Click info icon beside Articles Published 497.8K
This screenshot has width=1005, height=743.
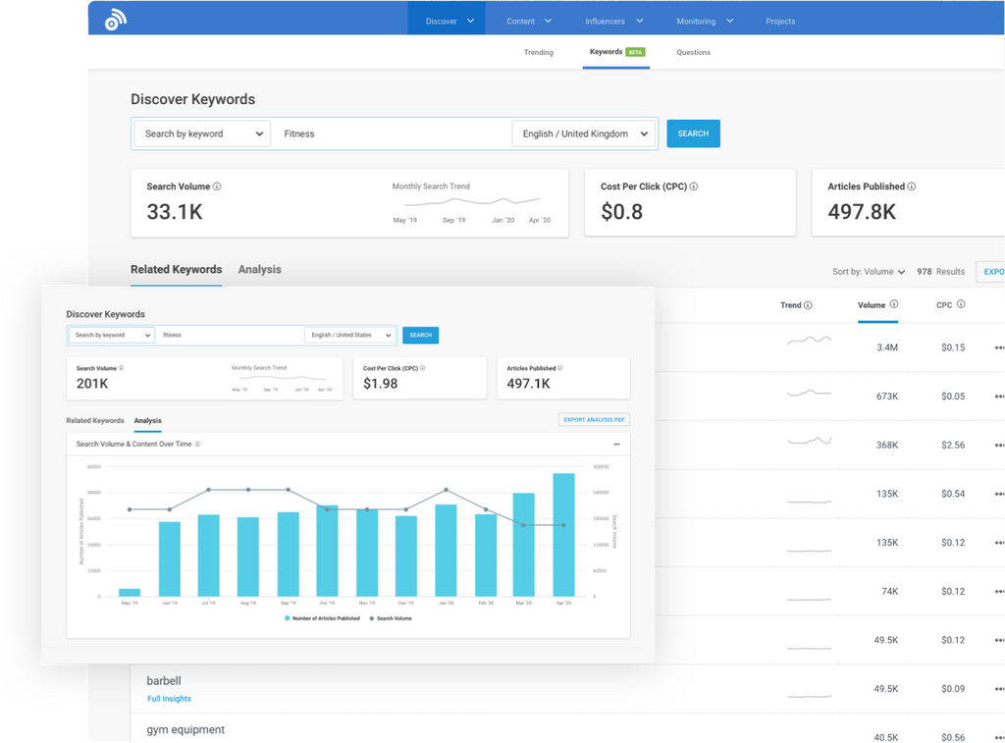point(912,186)
